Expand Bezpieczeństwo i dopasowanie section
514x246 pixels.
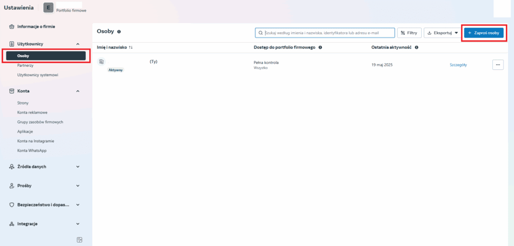78,205
